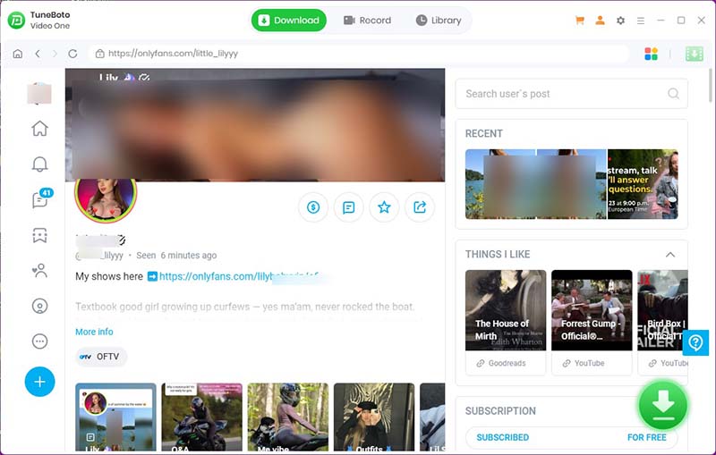Viewport: 716px width, 455px height.
Task: Go to browser home page icon
Action: tap(18, 54)
